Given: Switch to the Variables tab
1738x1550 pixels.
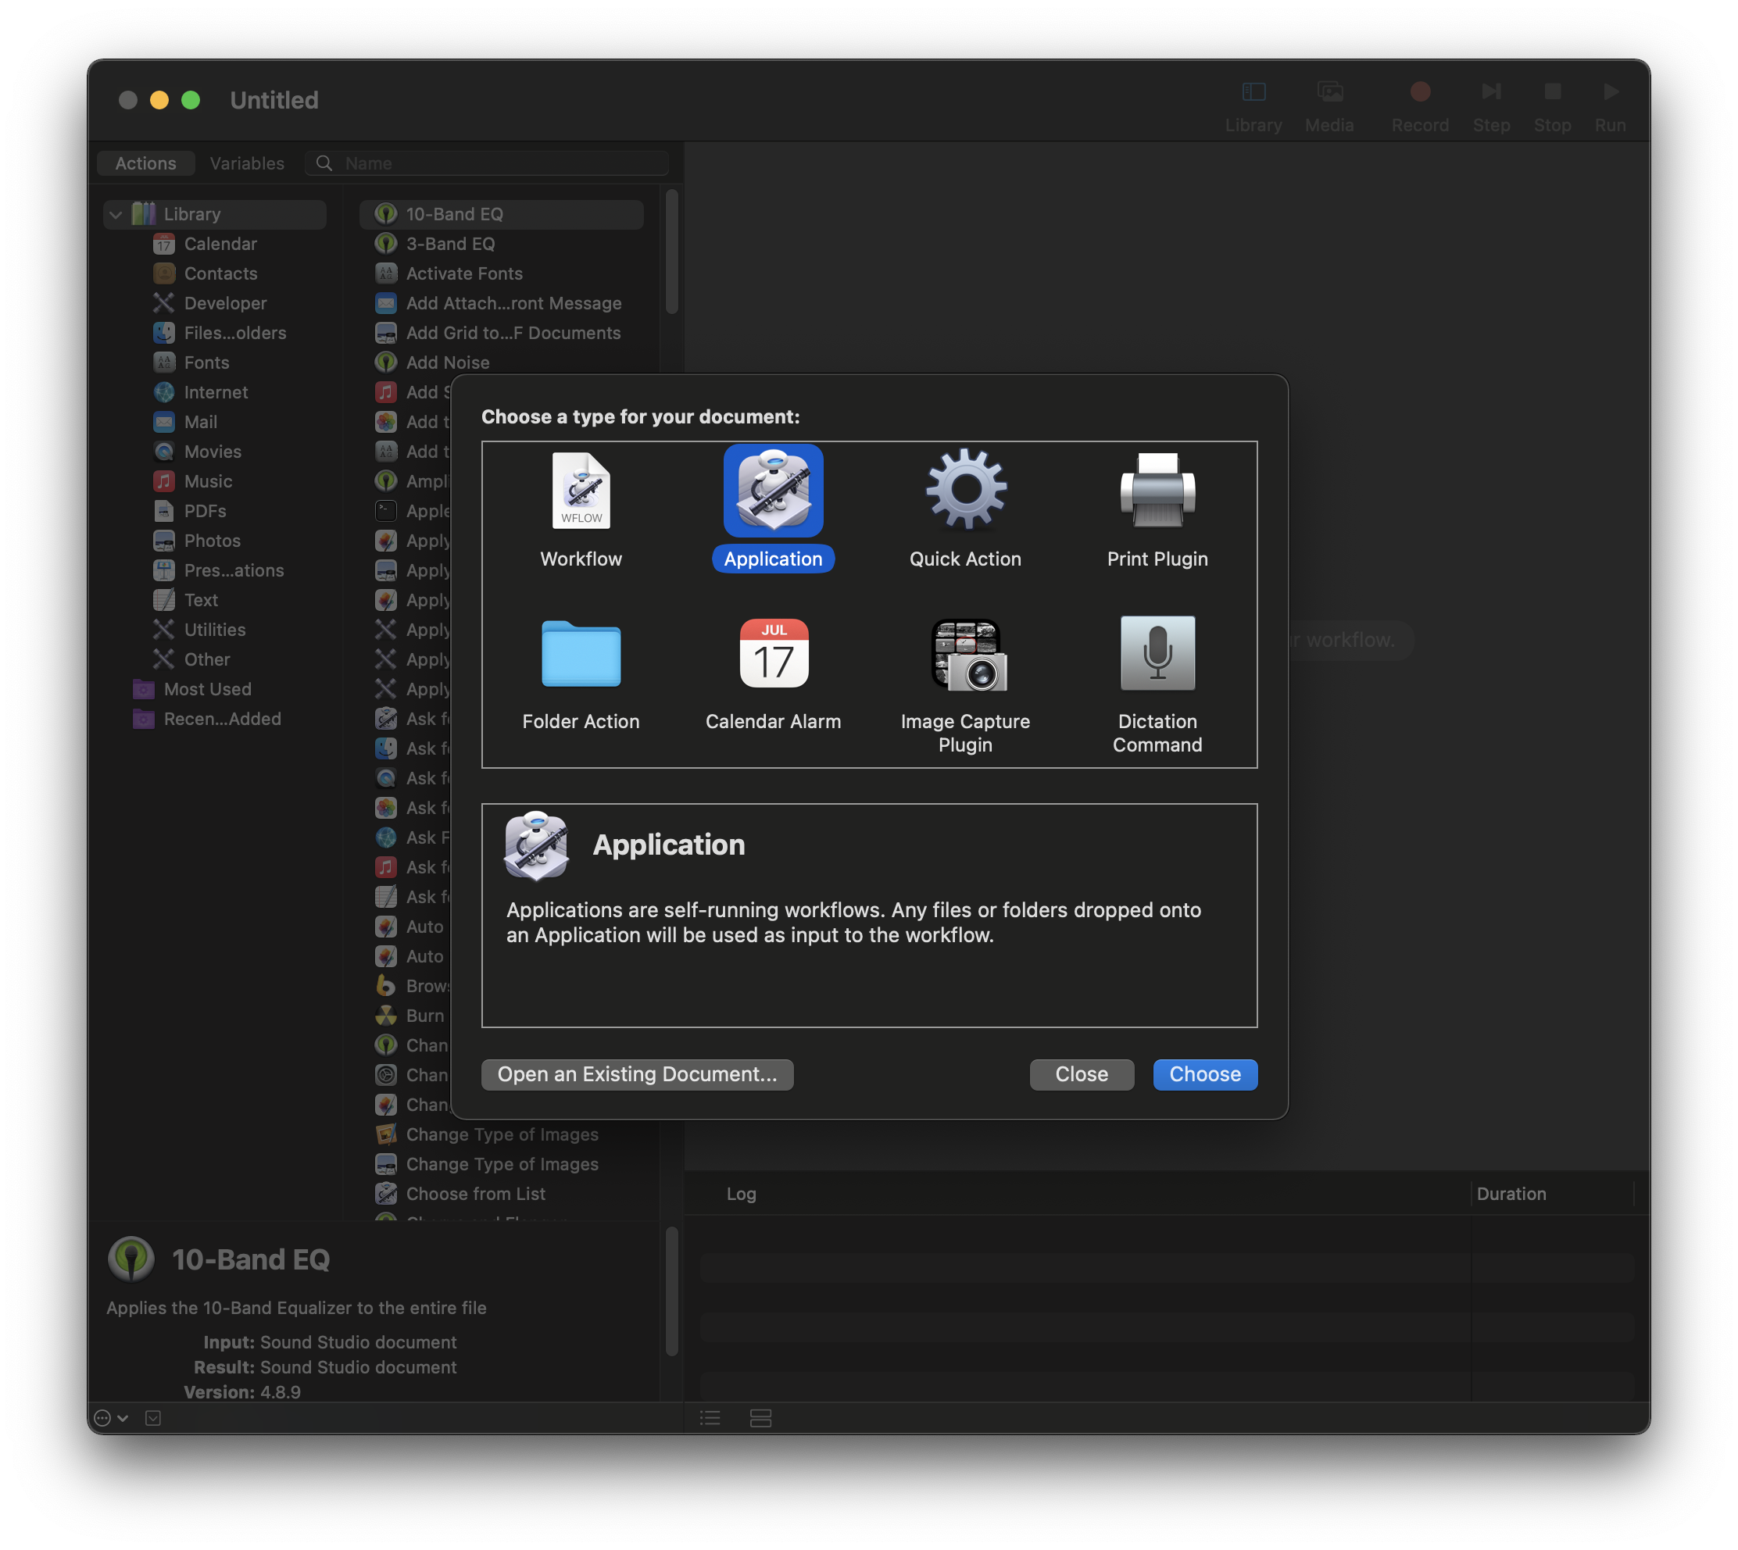Looking at the screenshot, I should [247, 162].
